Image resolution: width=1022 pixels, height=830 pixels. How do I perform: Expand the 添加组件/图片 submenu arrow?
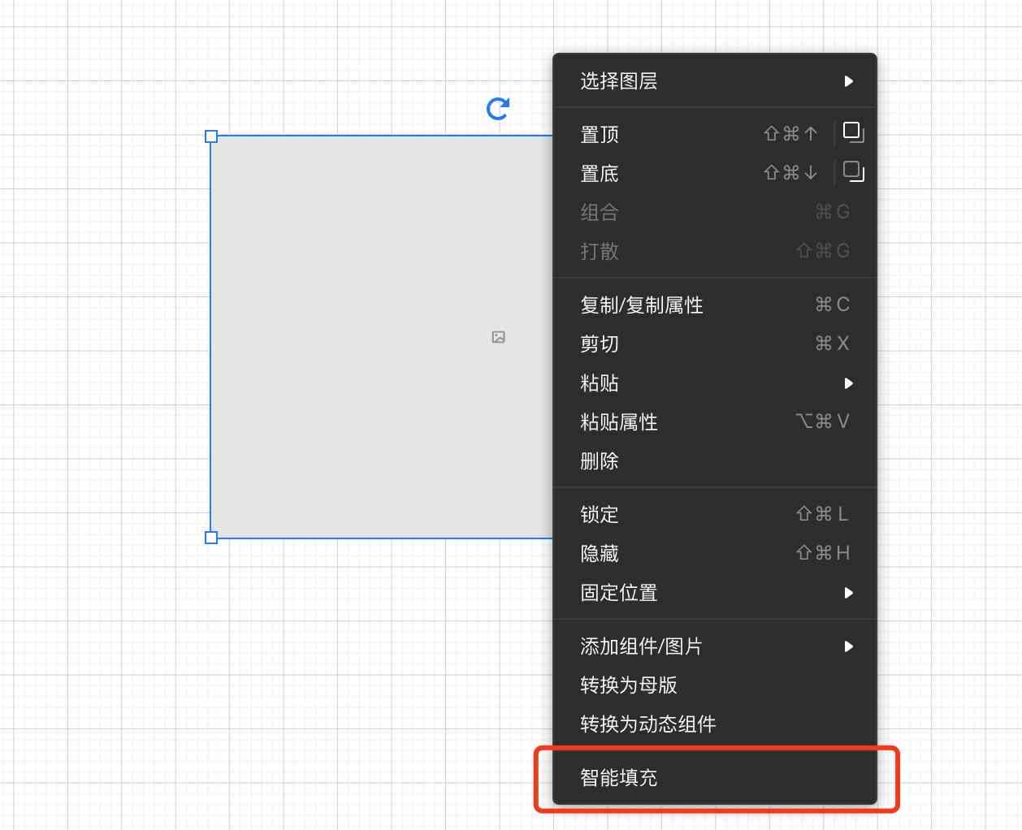848,646
